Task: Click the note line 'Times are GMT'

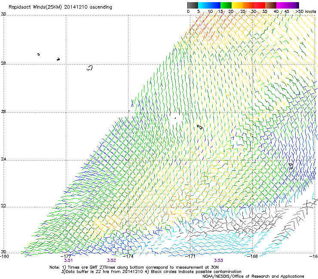Action: [83, 267]
